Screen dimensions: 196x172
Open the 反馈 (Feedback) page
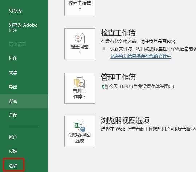[13, 152]
